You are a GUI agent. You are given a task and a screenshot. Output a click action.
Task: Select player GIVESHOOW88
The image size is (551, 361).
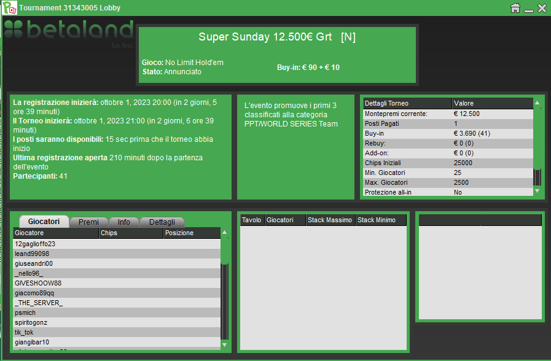click(117, 283)
